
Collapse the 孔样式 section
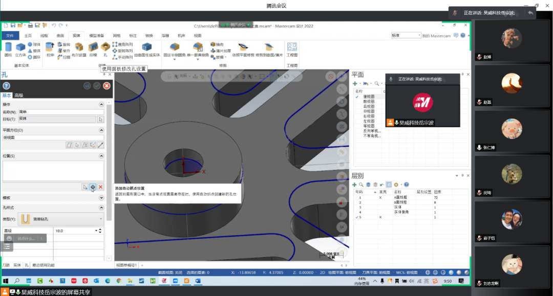tap(101, 208)
